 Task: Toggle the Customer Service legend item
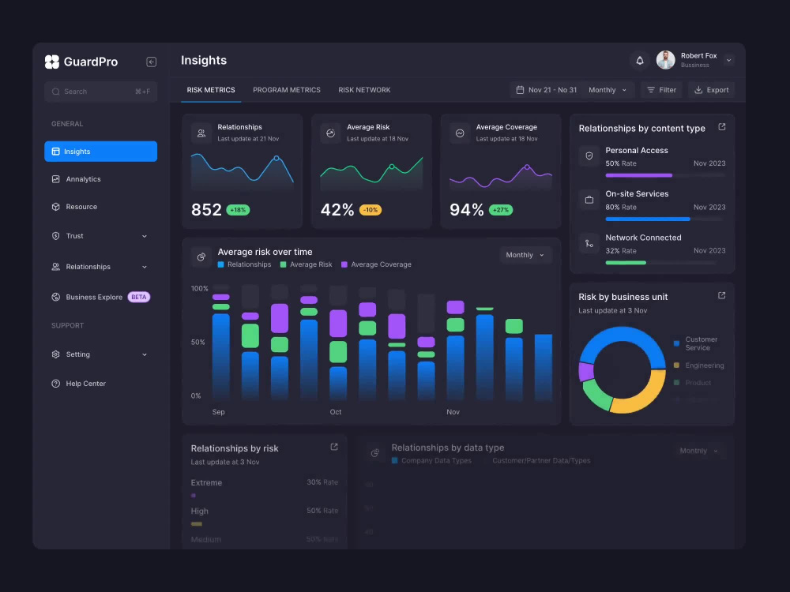pos(696,344)
